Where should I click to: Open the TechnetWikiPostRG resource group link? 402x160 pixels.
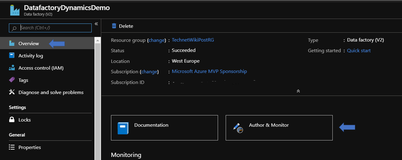point(193,40)
